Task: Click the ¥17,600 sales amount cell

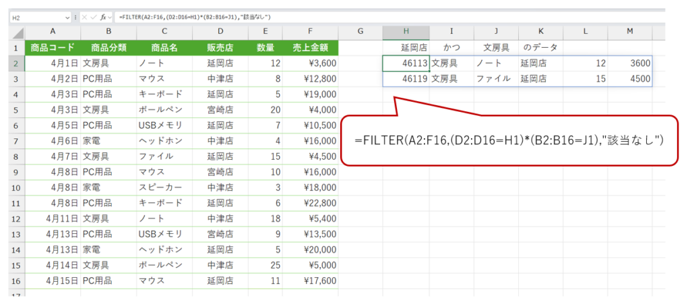Action: point(310,280)
